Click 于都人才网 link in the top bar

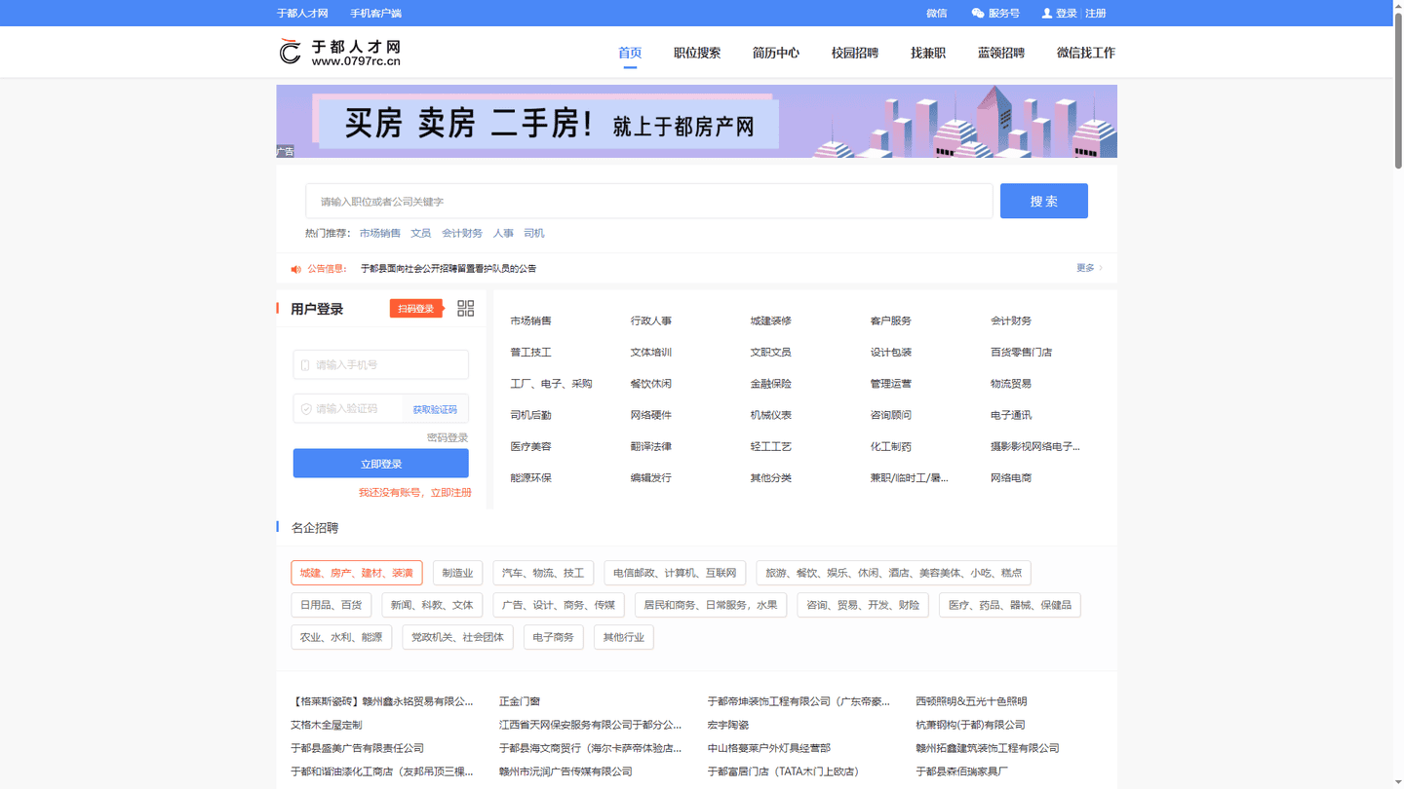click(x=302, y=14)
